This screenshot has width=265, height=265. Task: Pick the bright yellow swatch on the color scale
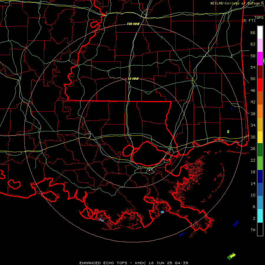click(x=260, y=137)
